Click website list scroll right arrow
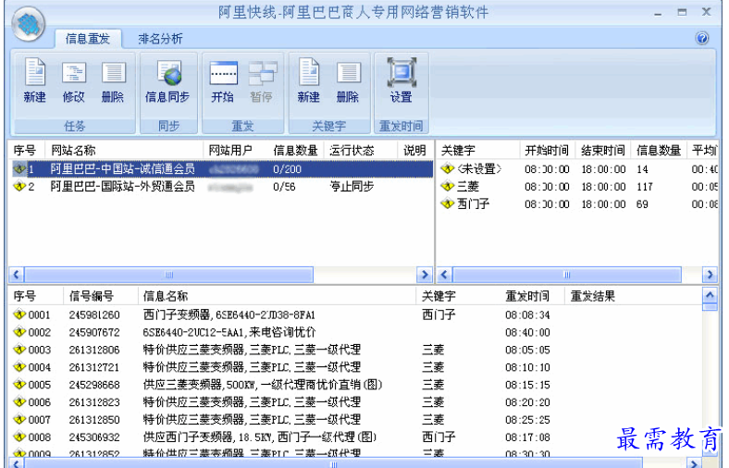This screenshot has width=729, height=468. 425,275
